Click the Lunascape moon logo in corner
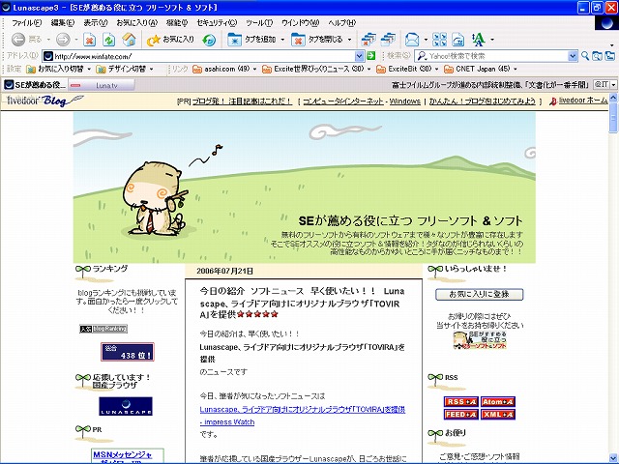 (x=606, y=23)
